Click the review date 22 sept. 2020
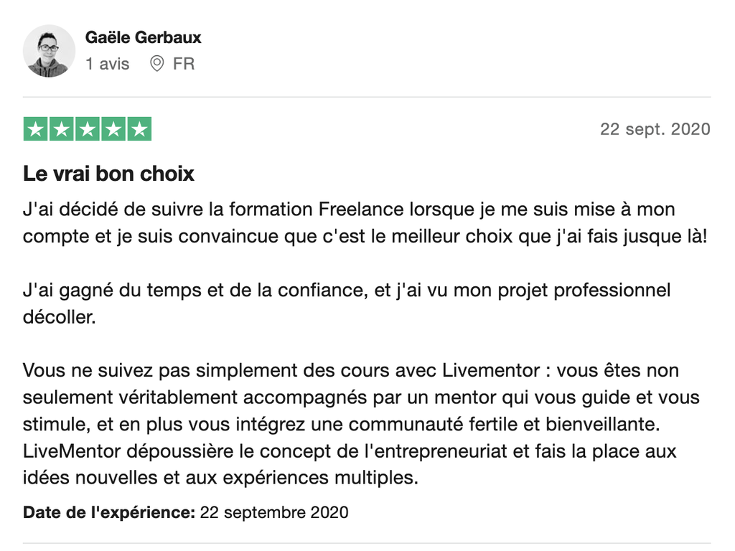The width and height of the screenshot is (735, 551). (655, 129)
